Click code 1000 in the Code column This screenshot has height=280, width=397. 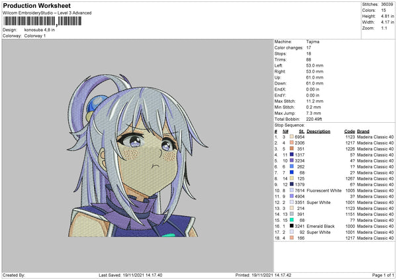pos(350,226)
